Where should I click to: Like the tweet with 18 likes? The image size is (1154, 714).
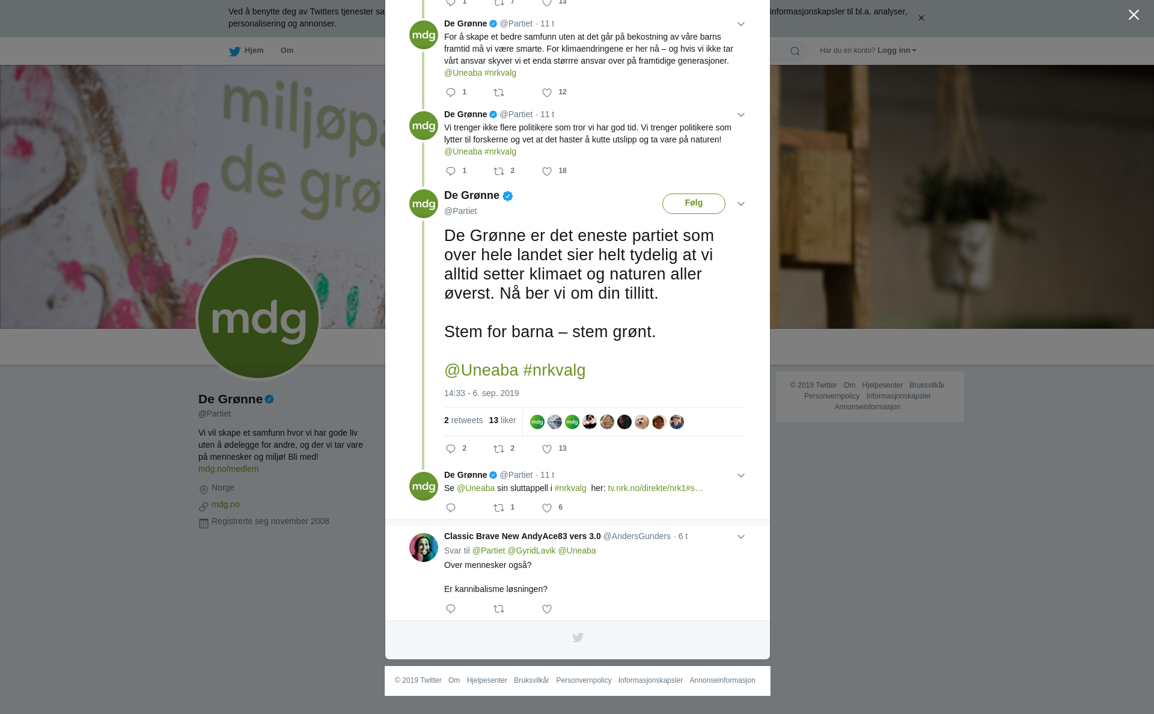tap(547, 171)
